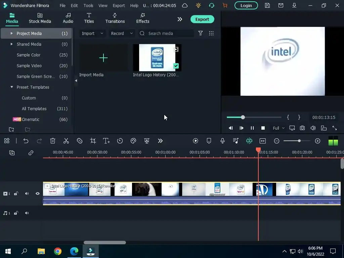Toggle auto ripple link icon
The image size is (344, 258).
click(x=31, y=153)
